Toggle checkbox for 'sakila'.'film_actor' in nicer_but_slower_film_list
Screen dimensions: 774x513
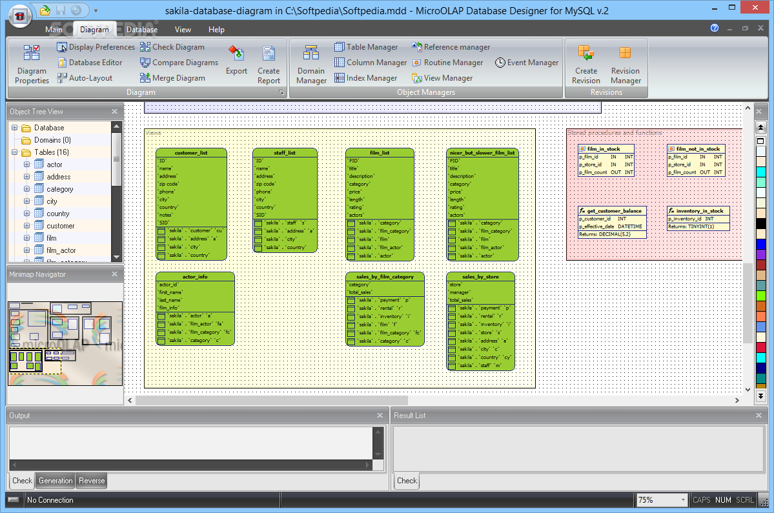[452, 248]
